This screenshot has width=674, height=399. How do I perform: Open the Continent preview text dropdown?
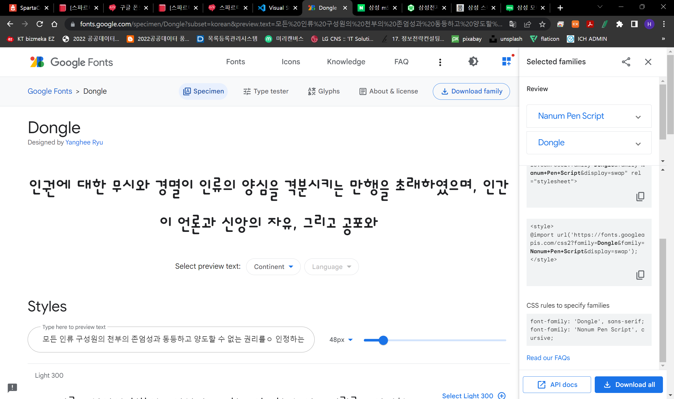(x=273, y=267)
